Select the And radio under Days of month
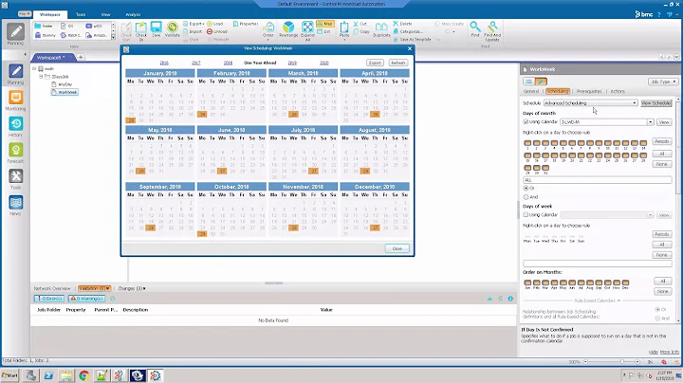 coord(526,197)
